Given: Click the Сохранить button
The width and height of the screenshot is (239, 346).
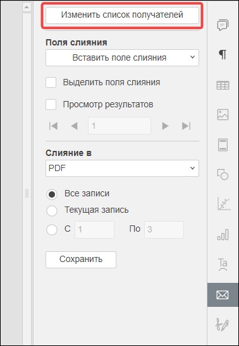Looking at the screenshot, I should (x=81, y=259).
